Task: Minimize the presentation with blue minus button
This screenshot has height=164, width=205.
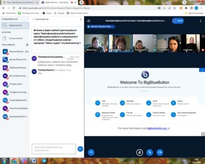Action: coord(202,70)
